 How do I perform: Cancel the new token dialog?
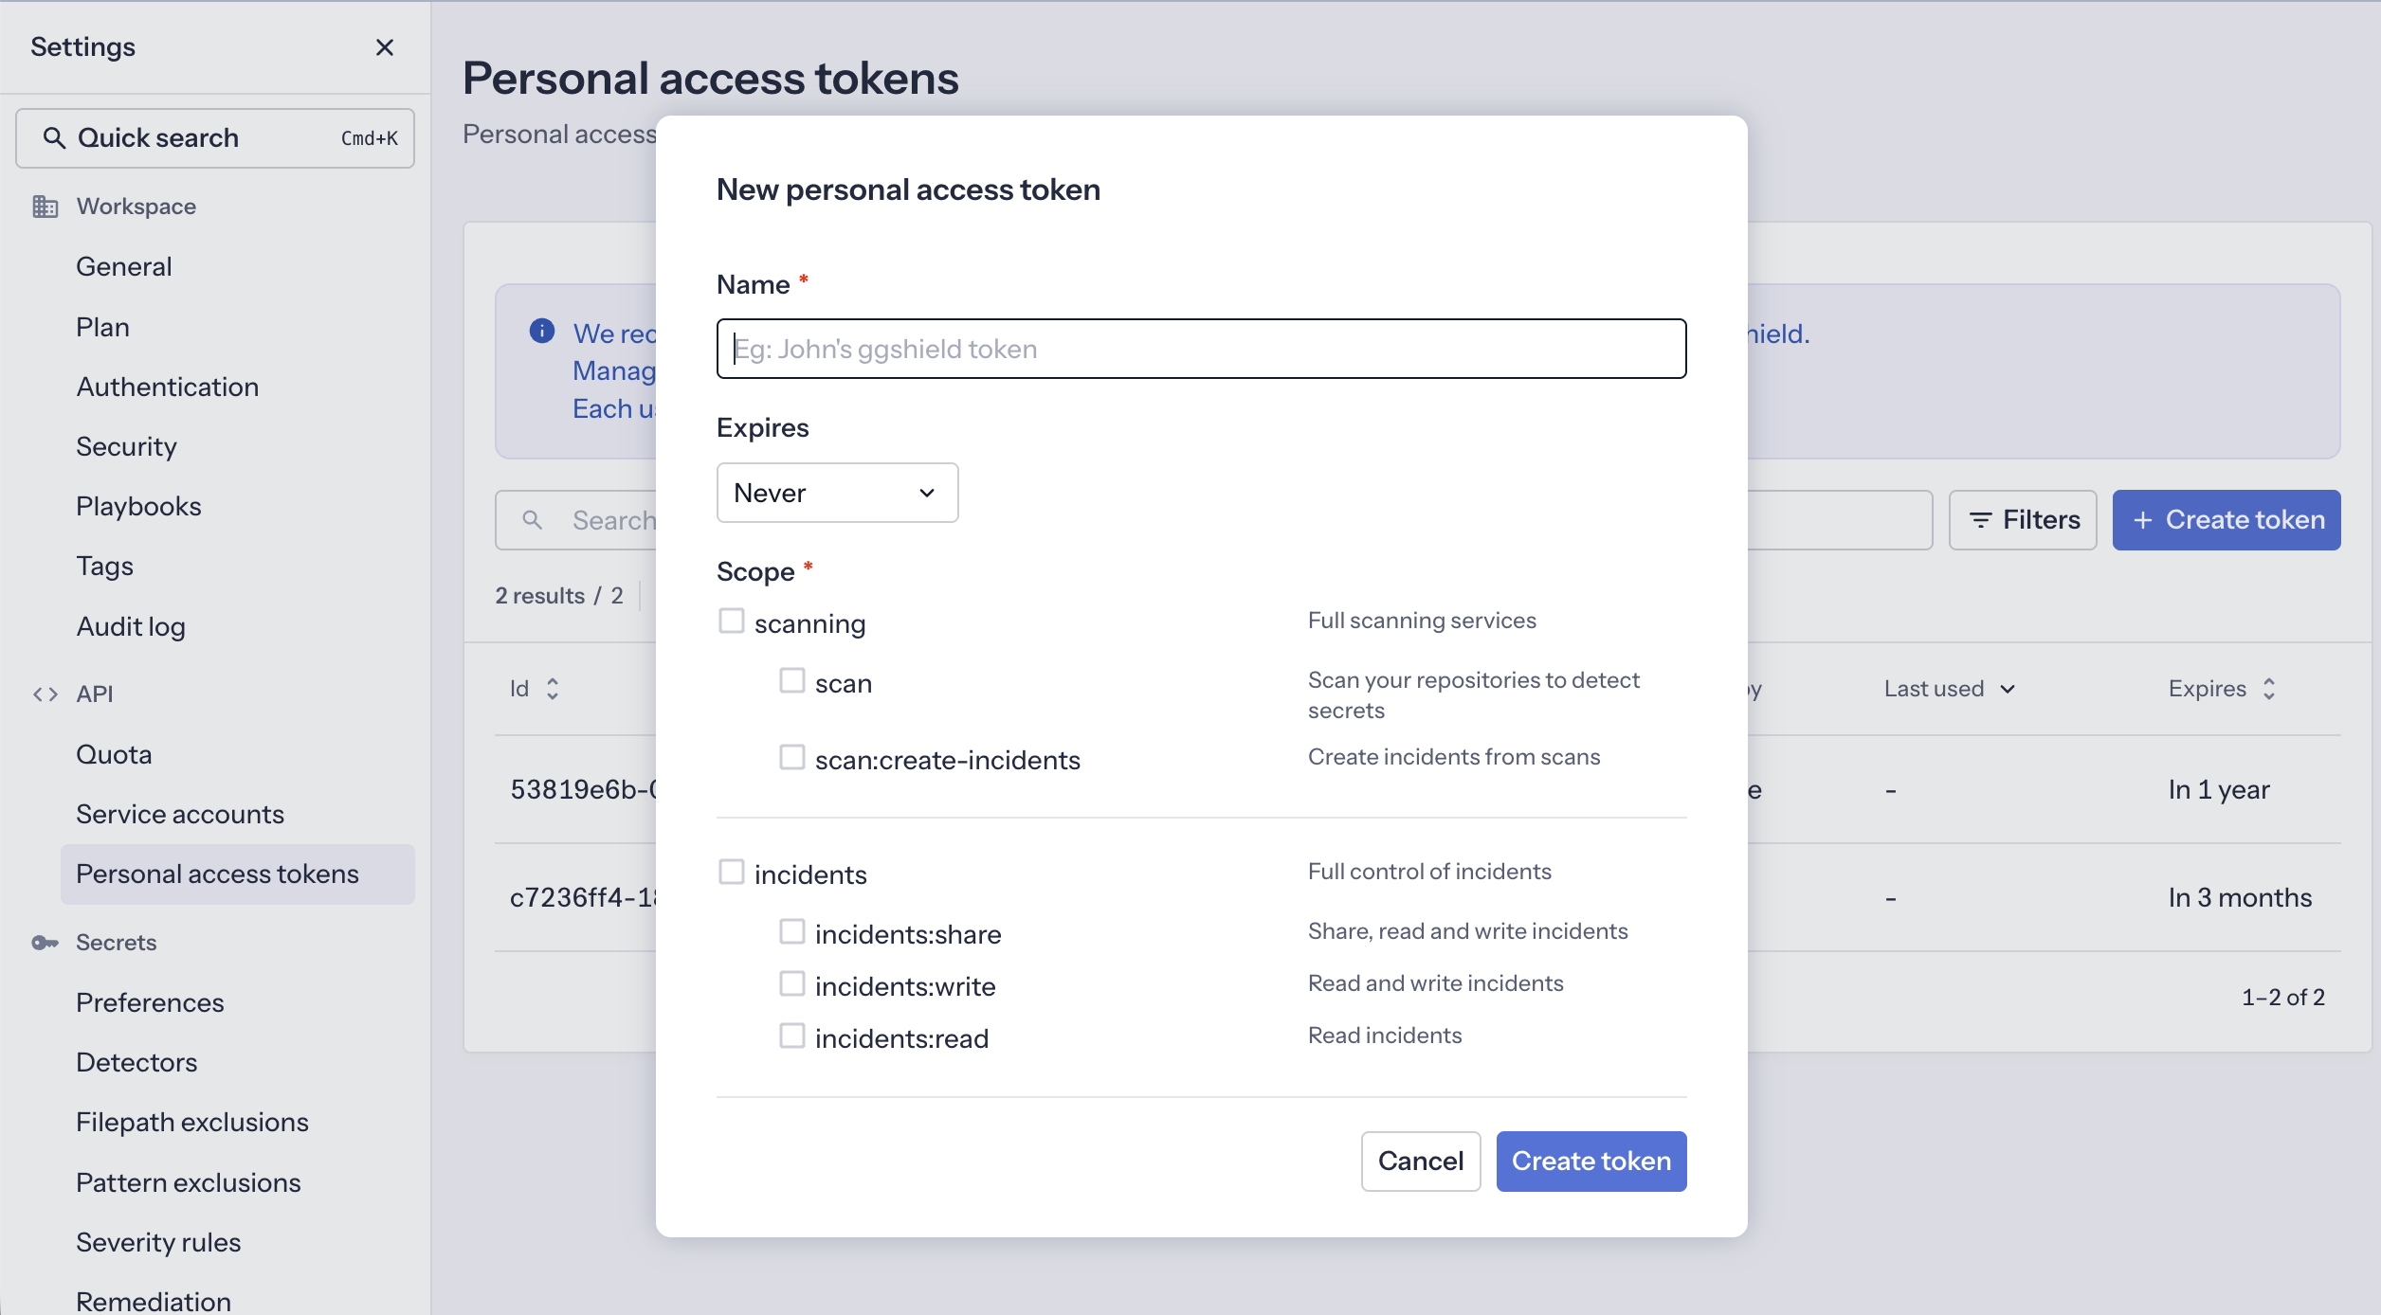1421,1162
